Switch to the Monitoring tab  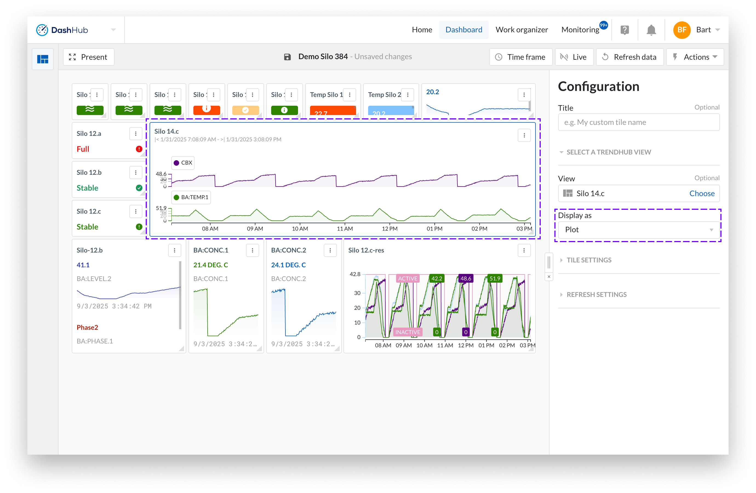tap(580, 30)
